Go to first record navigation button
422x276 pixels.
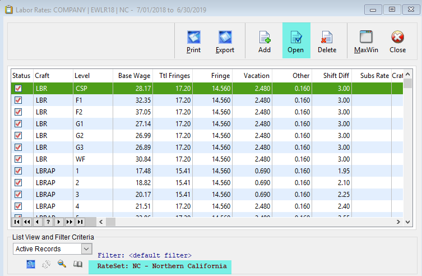tap(17, 222)
